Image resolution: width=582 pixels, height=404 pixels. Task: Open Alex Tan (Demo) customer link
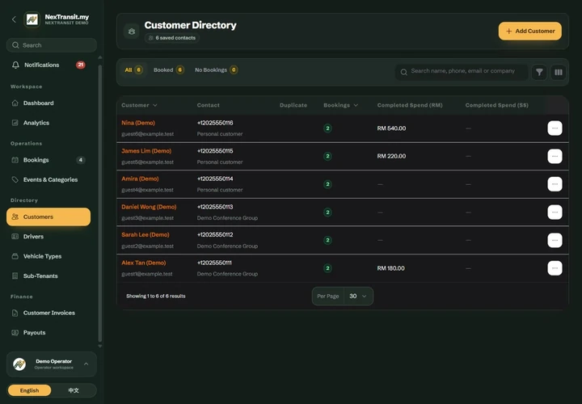point(144,263)
